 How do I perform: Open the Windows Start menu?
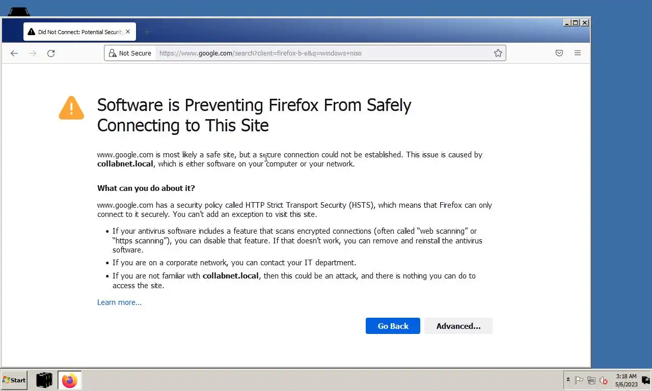tap(14, 380)
